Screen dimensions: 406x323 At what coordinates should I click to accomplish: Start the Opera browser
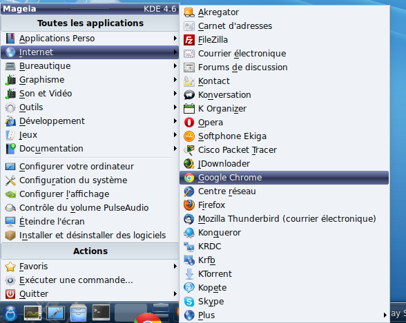pos(284,123)
